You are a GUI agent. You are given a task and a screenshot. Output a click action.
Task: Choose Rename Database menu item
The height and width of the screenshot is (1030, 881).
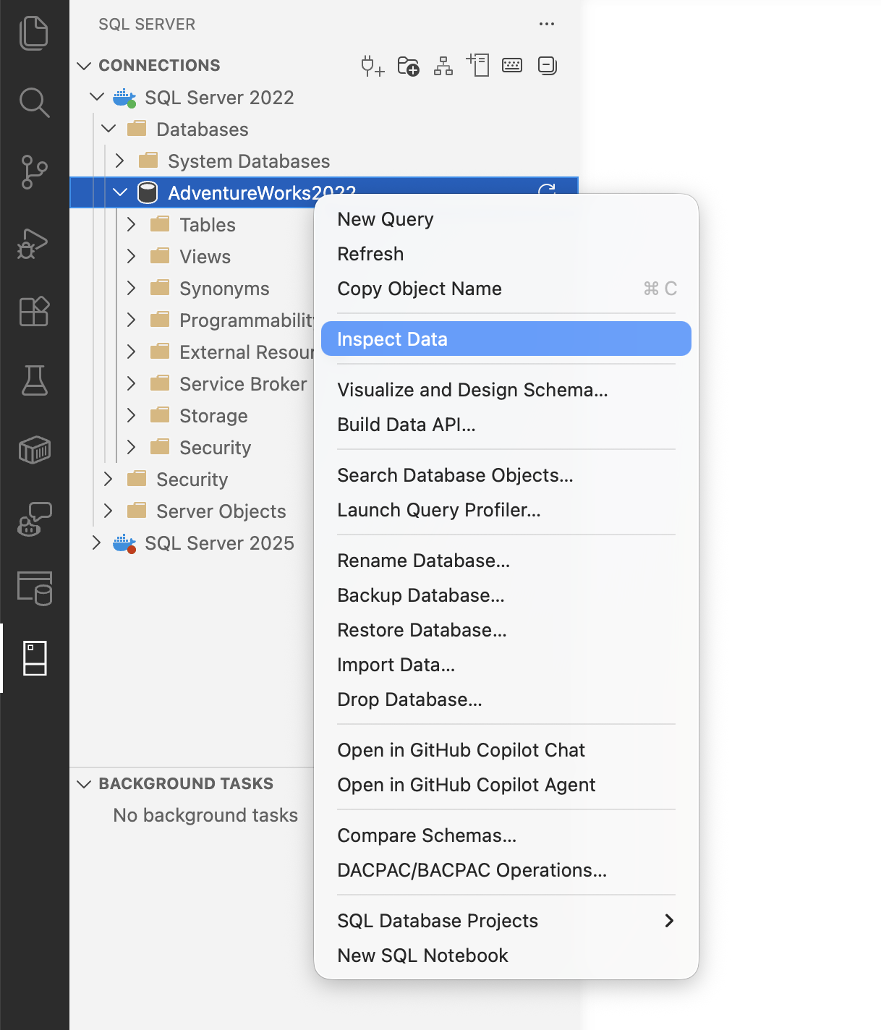pyautogui.click(x=506, y=561)
